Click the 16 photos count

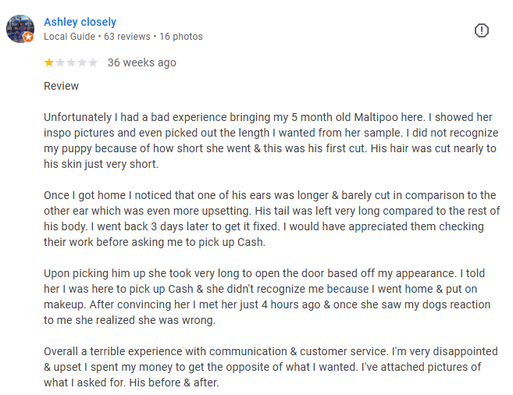coord(180,37)
